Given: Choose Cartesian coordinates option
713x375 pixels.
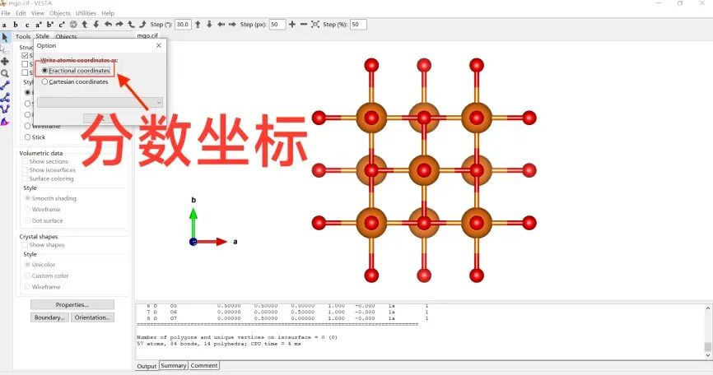Looking at the screenshot, I should (x=75, y=81).
